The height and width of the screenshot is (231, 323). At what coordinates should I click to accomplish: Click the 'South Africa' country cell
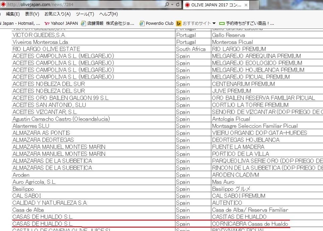193,49
